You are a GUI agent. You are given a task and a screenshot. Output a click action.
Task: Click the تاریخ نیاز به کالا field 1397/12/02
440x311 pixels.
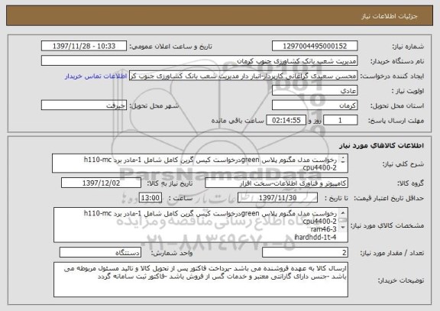(101, 183)
